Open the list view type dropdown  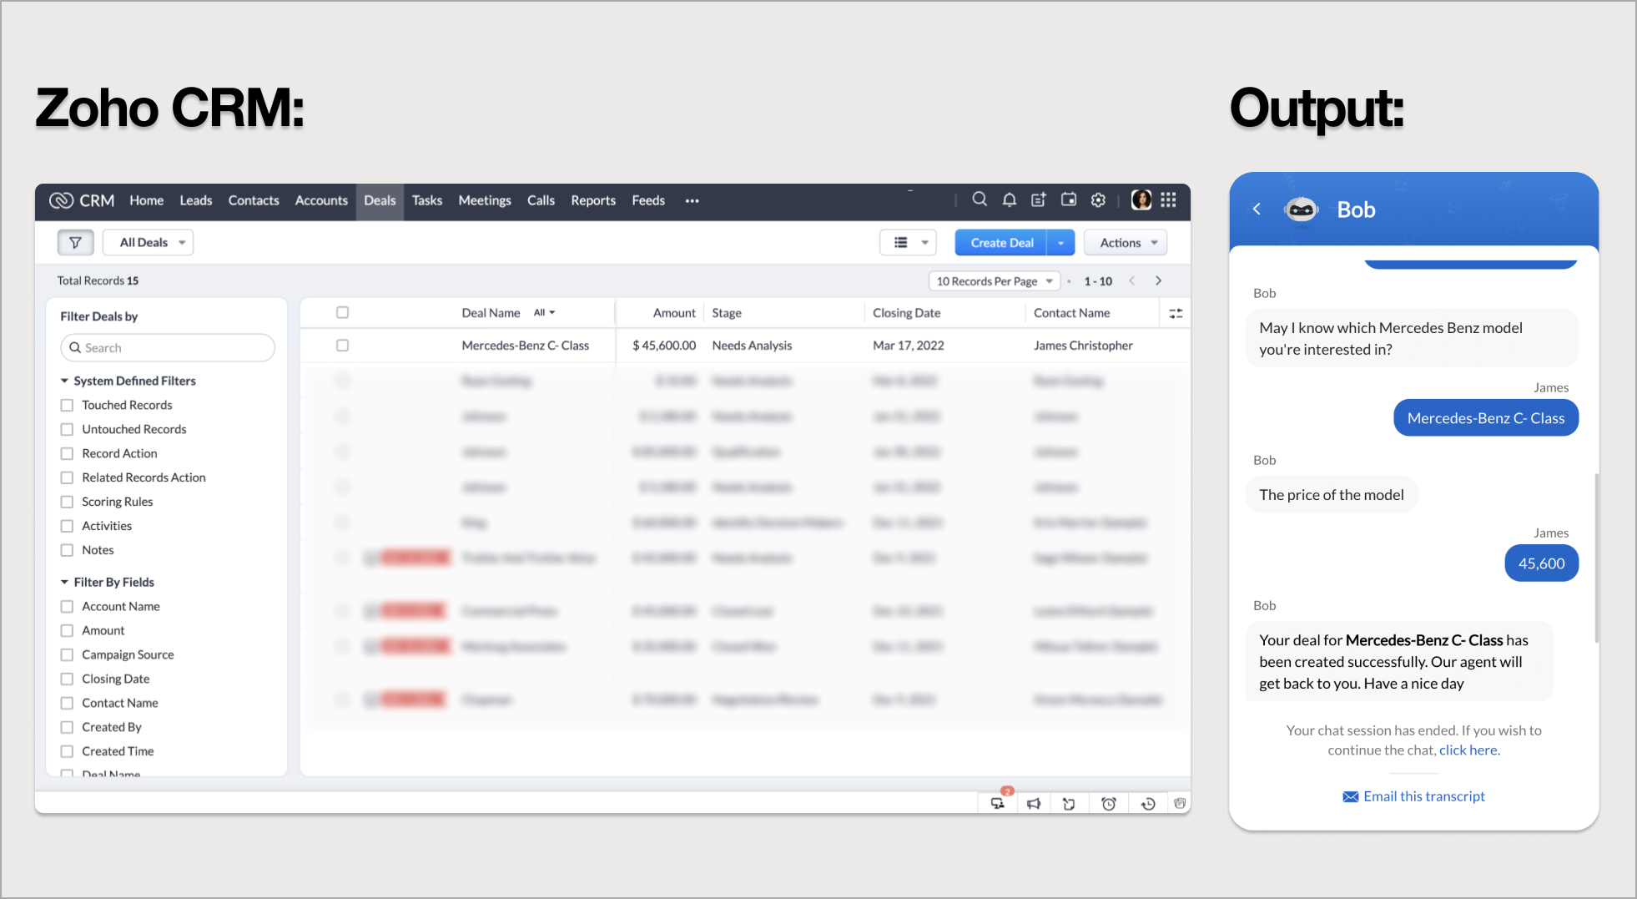[x=908, y=242]
